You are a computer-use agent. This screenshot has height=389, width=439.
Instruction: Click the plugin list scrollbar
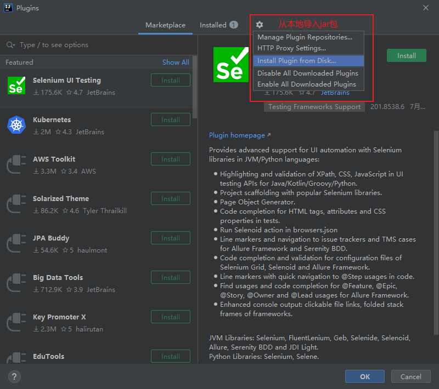(195, 87)
